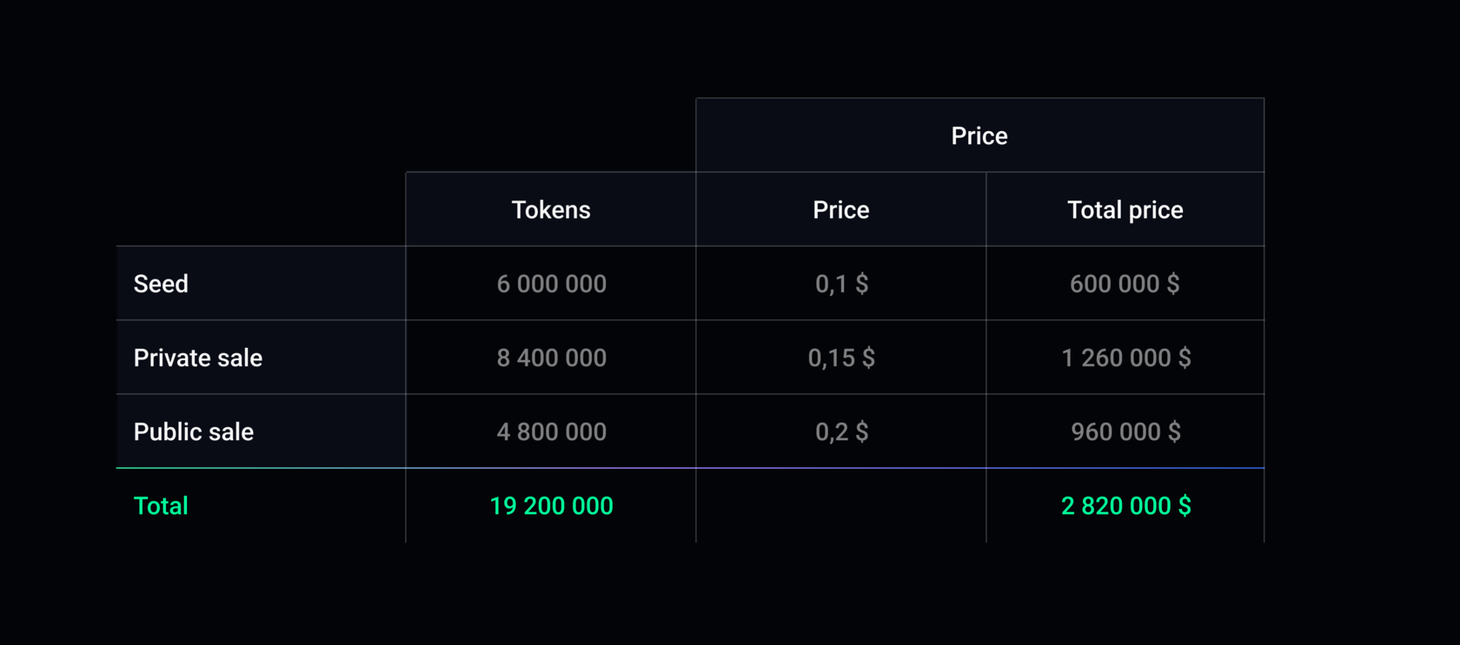Viewport: 1460px width, 645px height.
Task: Select the 600 000 $ total price cell
Action: (1125, 284)
